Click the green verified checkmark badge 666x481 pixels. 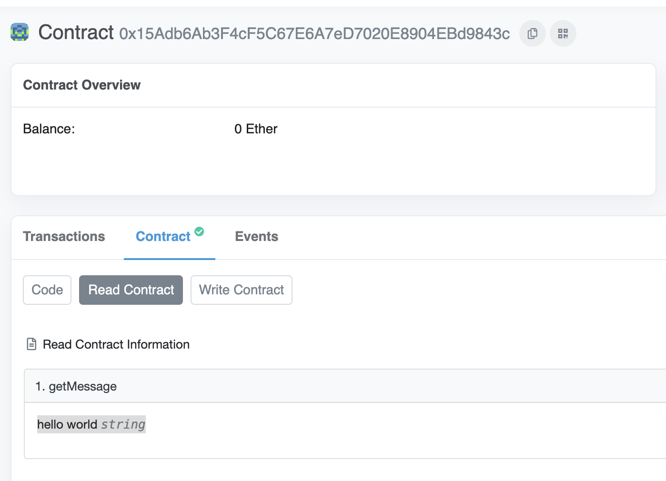200,231
